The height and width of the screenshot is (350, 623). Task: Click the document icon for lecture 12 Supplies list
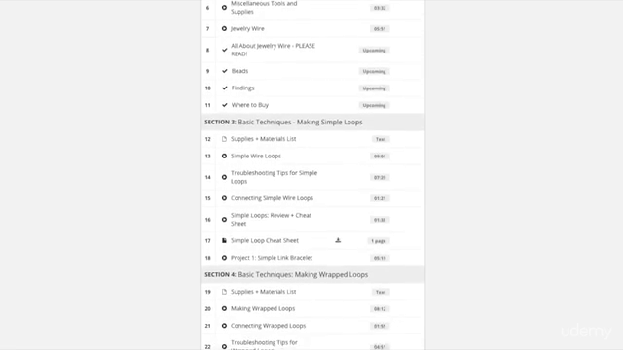click(224, 139)
